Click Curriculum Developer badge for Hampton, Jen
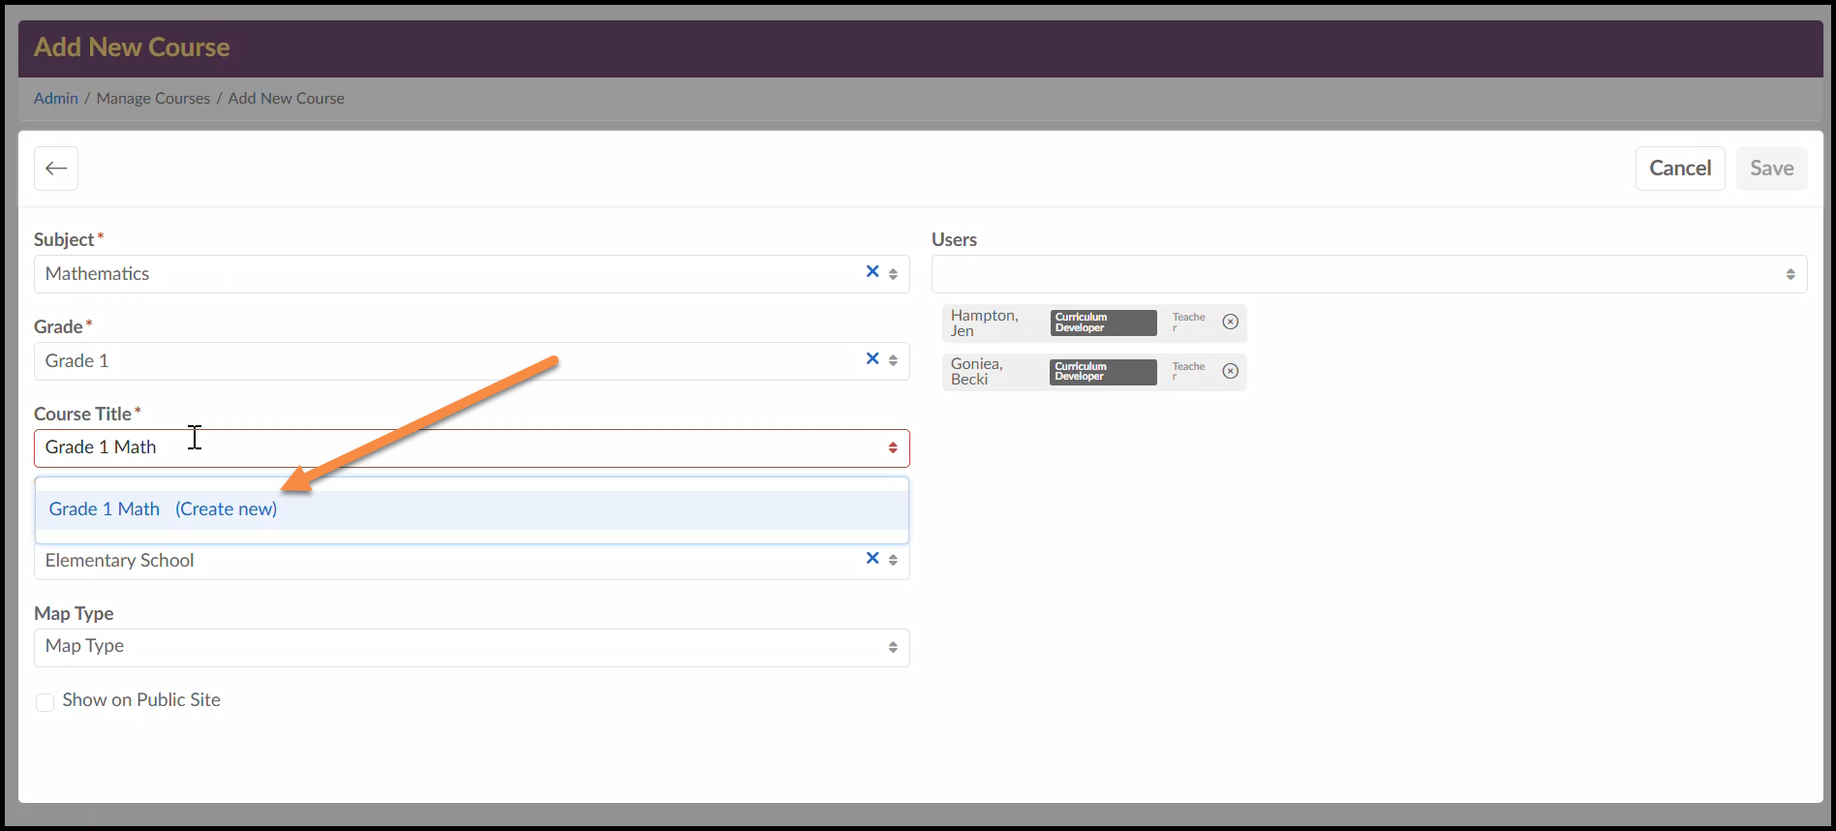This screenshot has height=831, width=1836. click(1103, 323)
